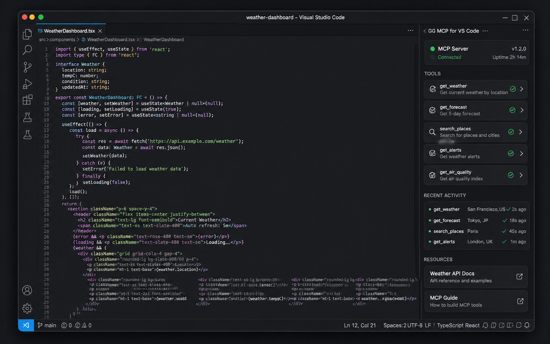Image resolution: width=550 pixels, height=344 pixels.
Task: Open the Run and Debug icon
Action: click(27, 84)
